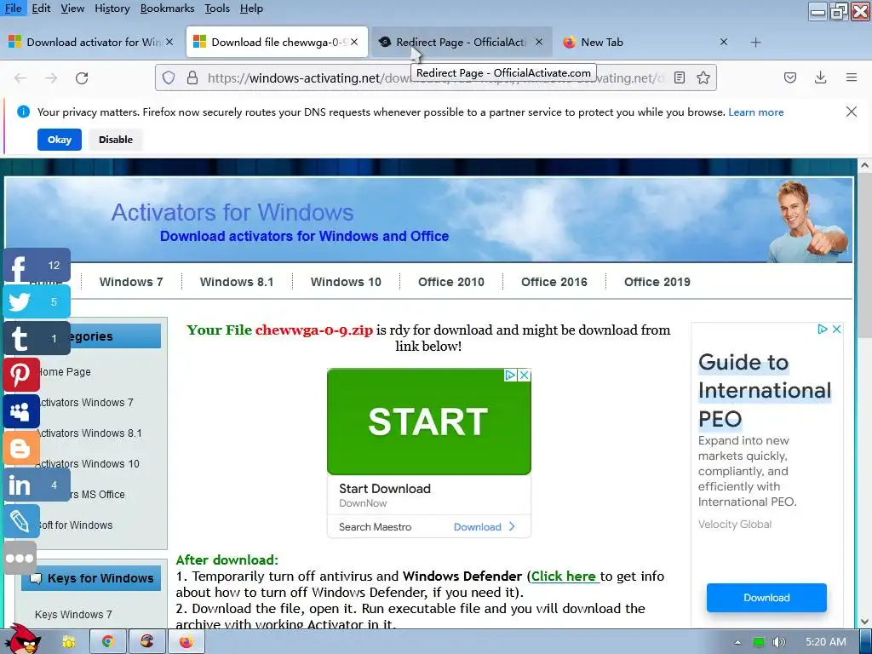Click the Okay button

point(60,140)
